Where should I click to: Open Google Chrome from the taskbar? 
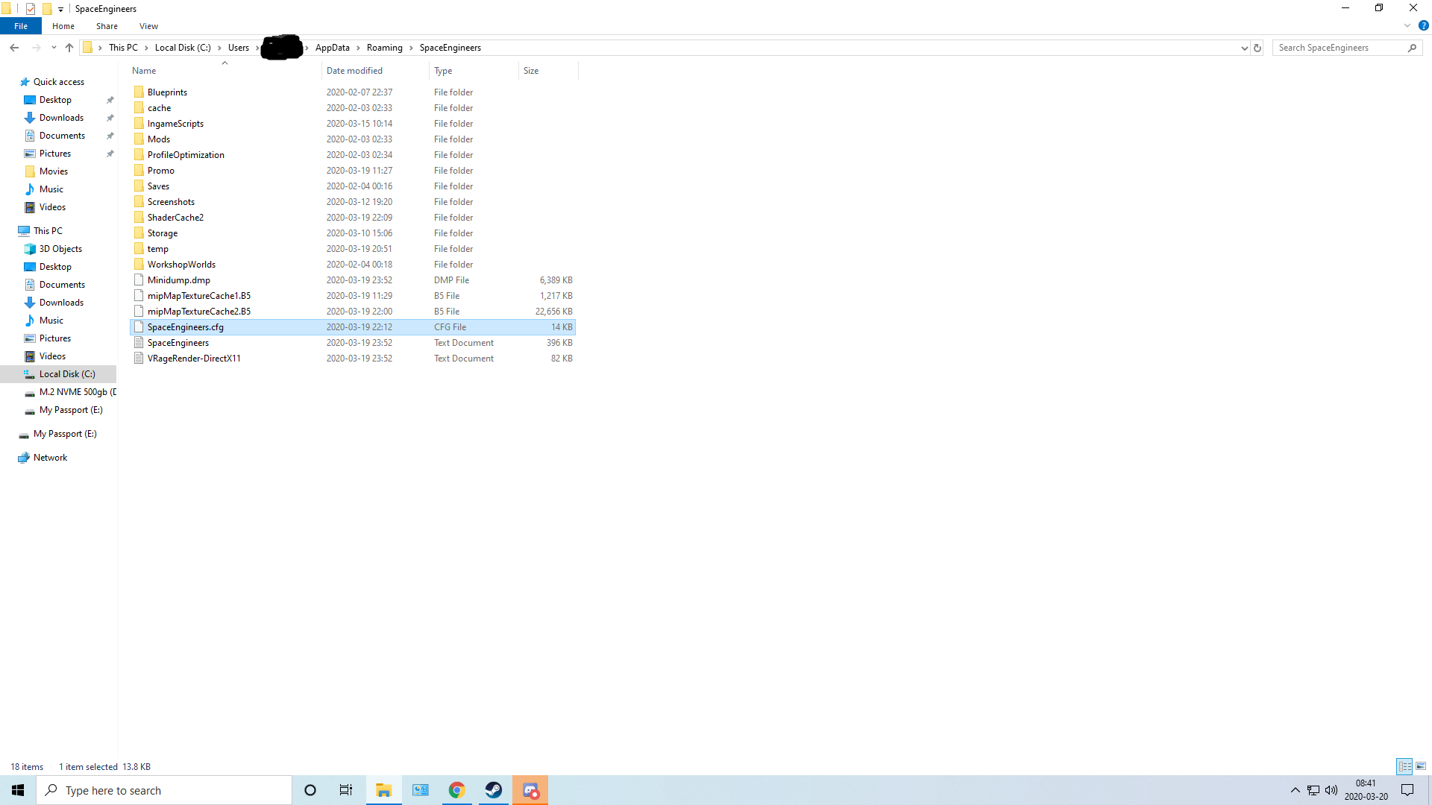tap(457, 790)
